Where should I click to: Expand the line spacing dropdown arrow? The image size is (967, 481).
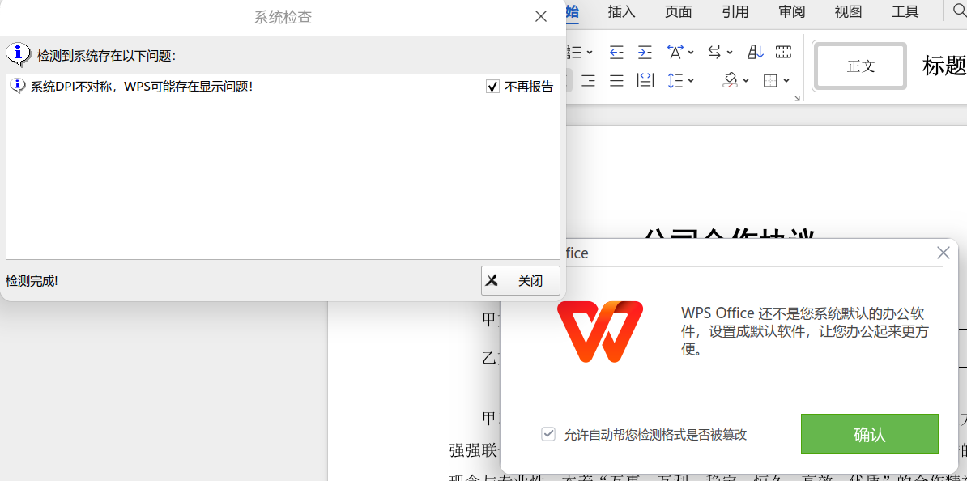point(691,81)
